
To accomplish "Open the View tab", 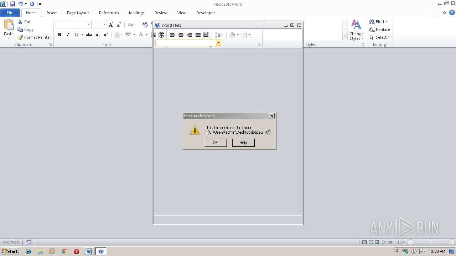I will [x=182, y=12].
